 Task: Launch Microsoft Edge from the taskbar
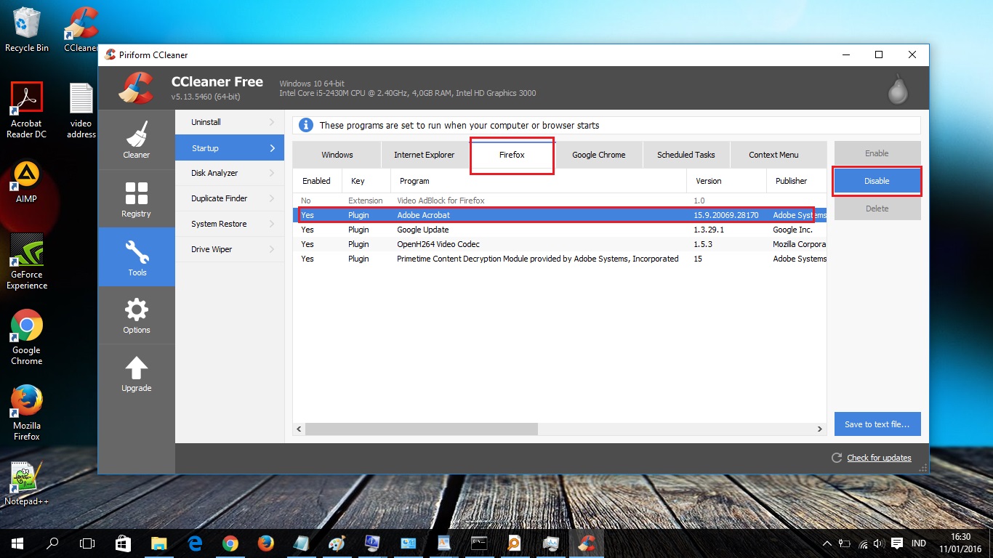(194, 543)
